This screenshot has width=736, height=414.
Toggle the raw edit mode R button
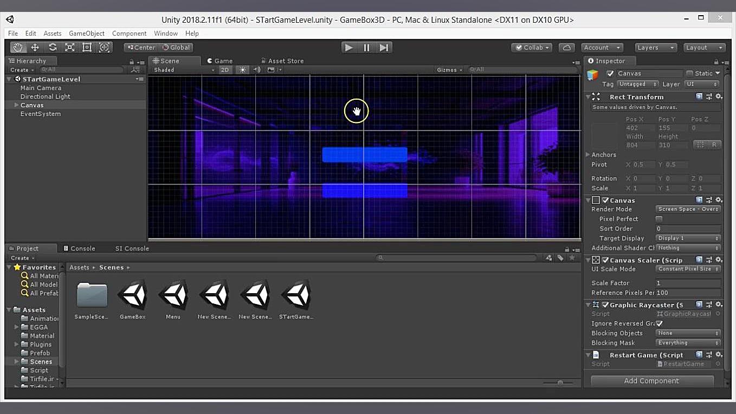coord(714,145)
